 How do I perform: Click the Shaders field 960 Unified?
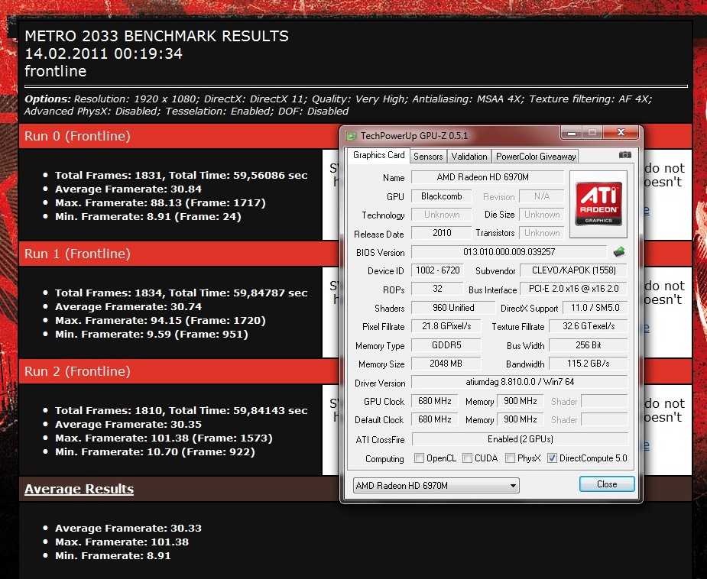453,308
